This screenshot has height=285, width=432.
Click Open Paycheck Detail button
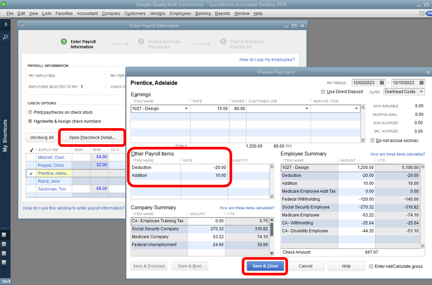[x=92, y=137]
